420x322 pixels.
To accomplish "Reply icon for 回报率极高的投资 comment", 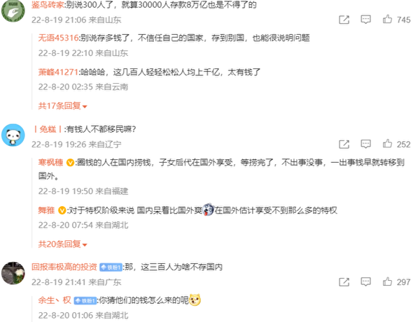I will click(x=365, y=282).
